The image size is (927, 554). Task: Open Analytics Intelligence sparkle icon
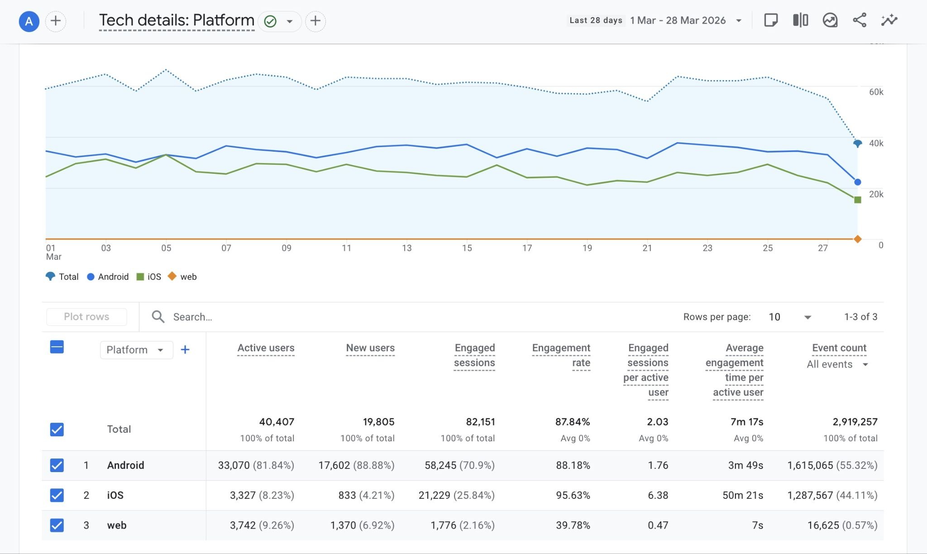pyautogui.click(x=889, y=20)
